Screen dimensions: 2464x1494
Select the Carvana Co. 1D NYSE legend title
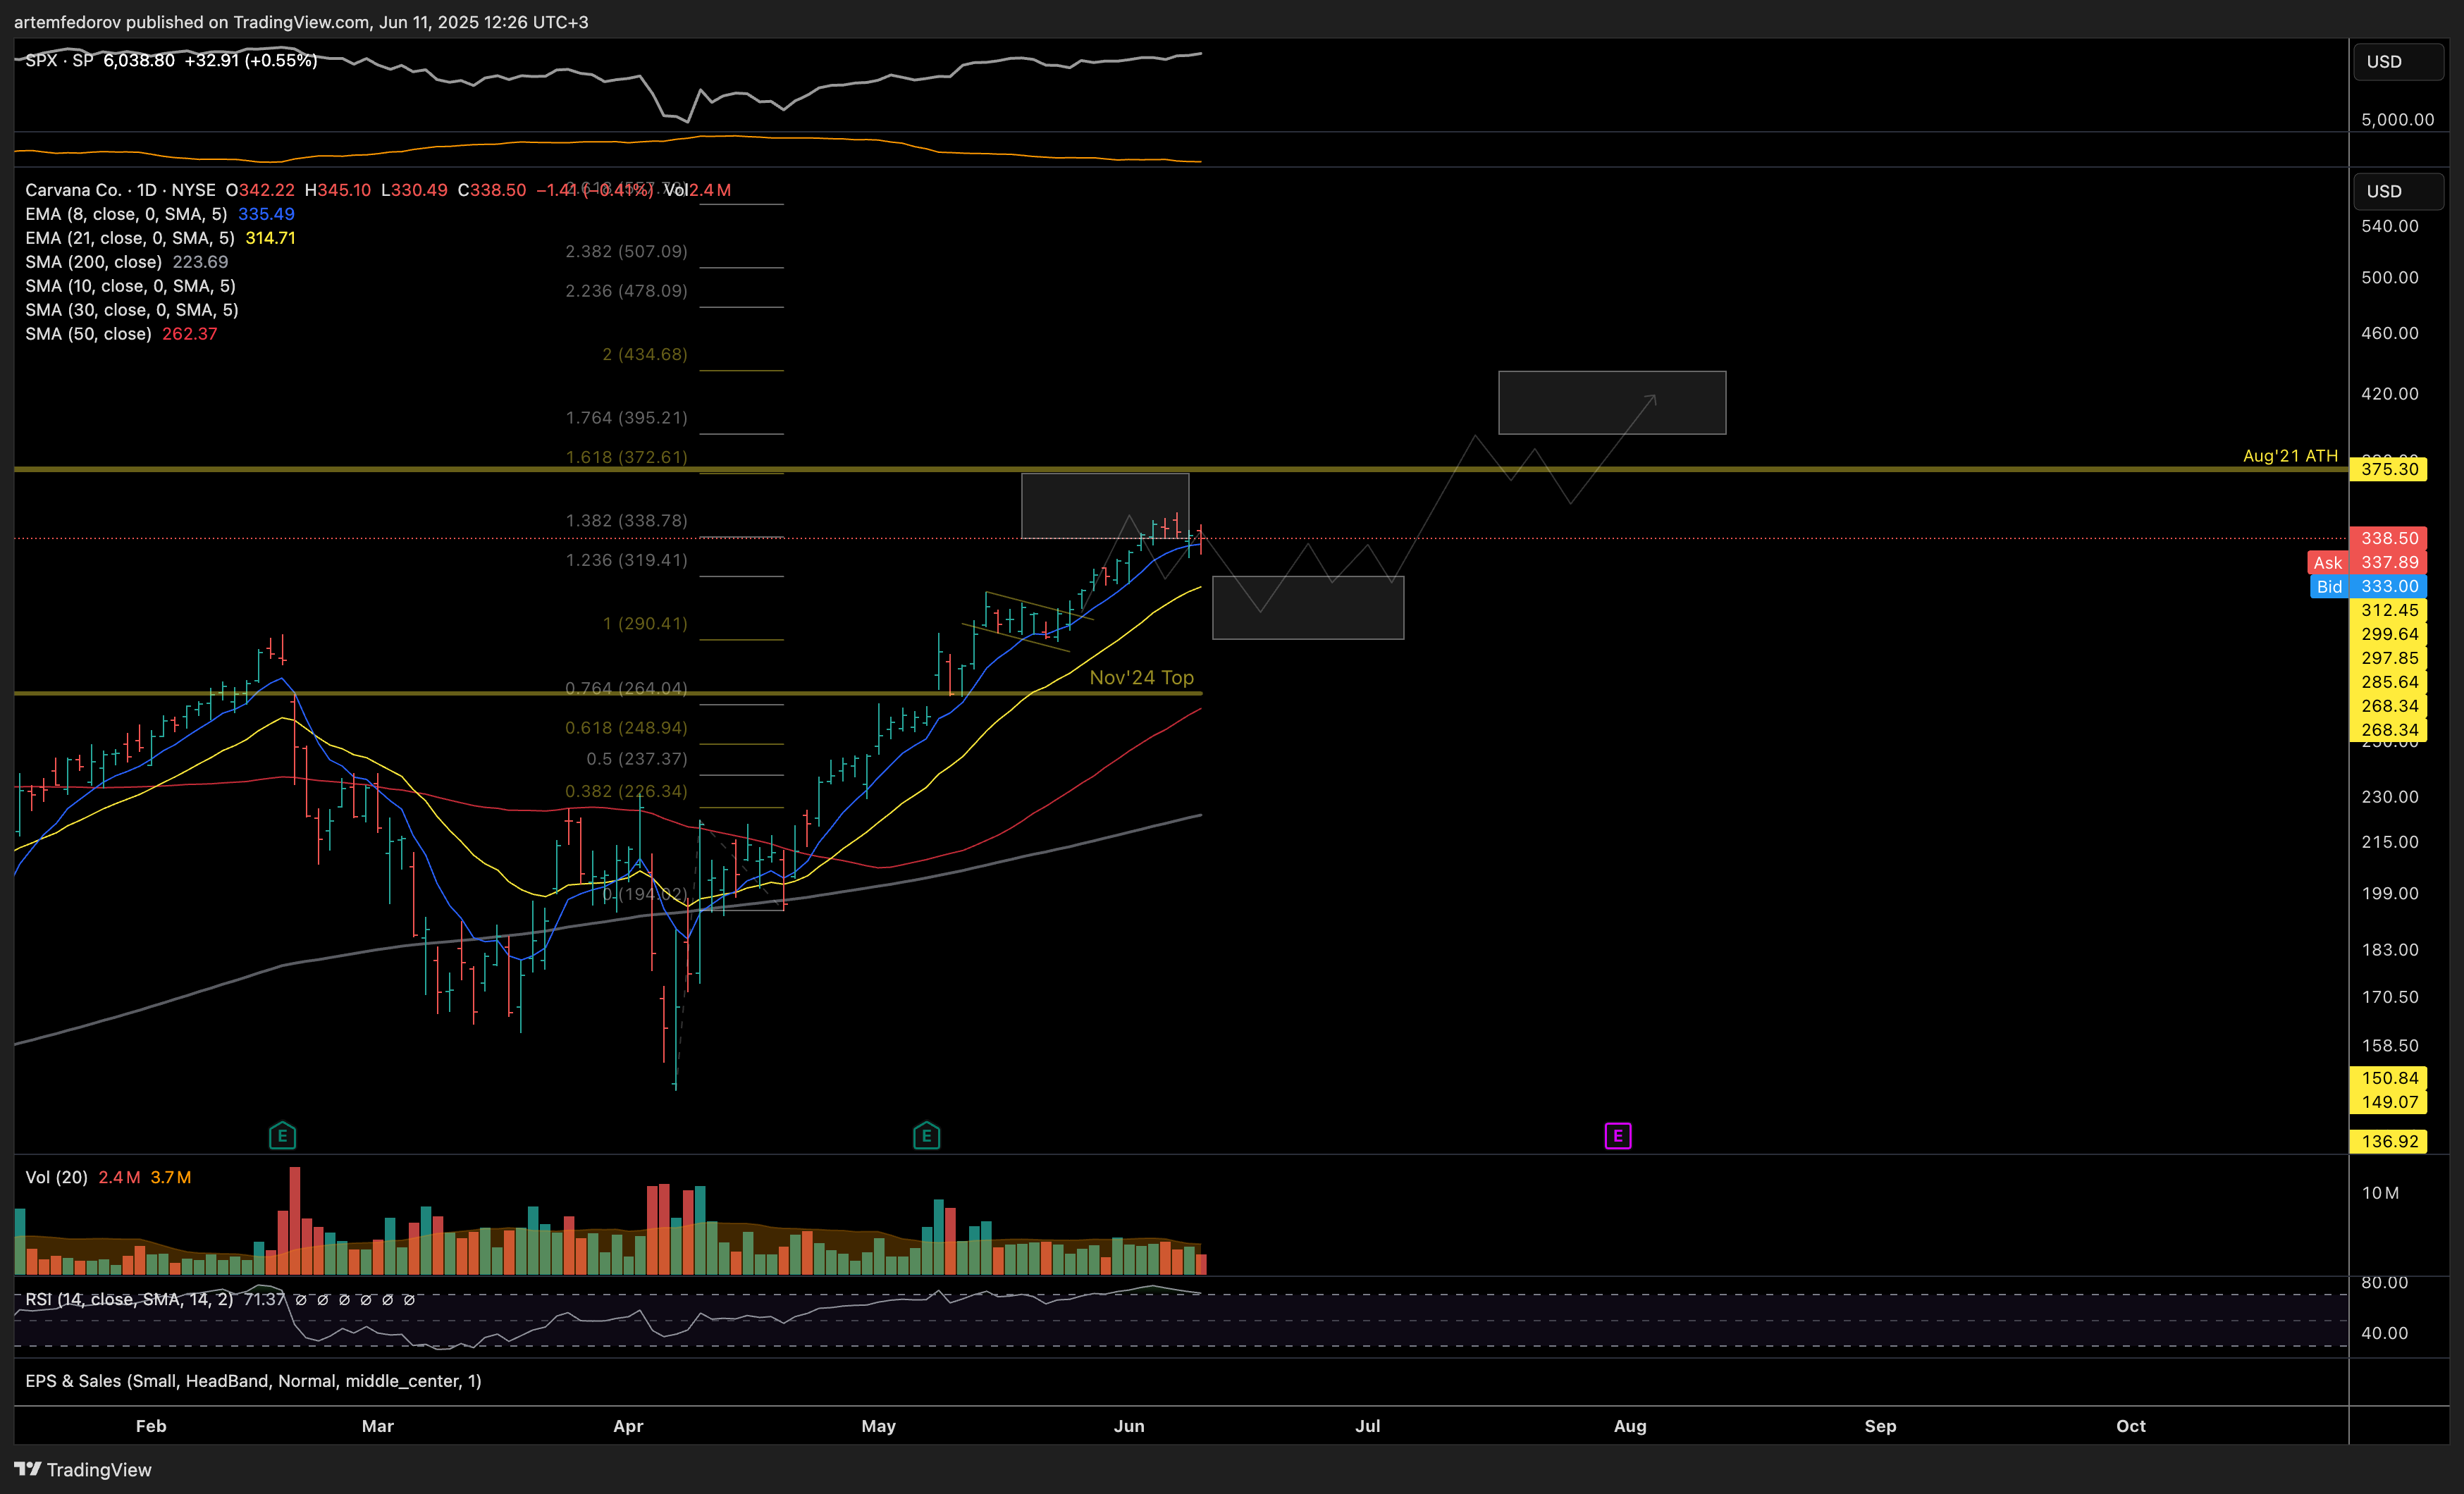120,190
